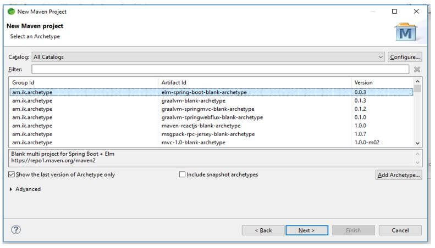Click the Add Archetype... button
435x248 pixels.
tap(399, 175)
